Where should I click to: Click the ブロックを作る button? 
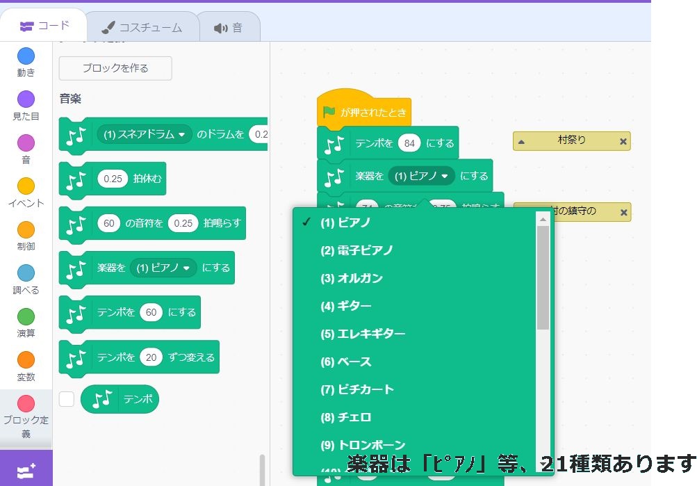click(115, 68)
